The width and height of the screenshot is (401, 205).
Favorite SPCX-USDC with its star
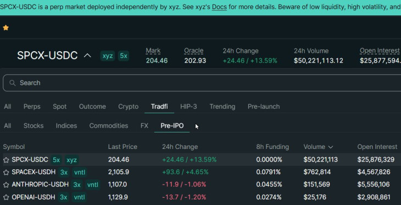pyautogui.click(x=6, y=160)
